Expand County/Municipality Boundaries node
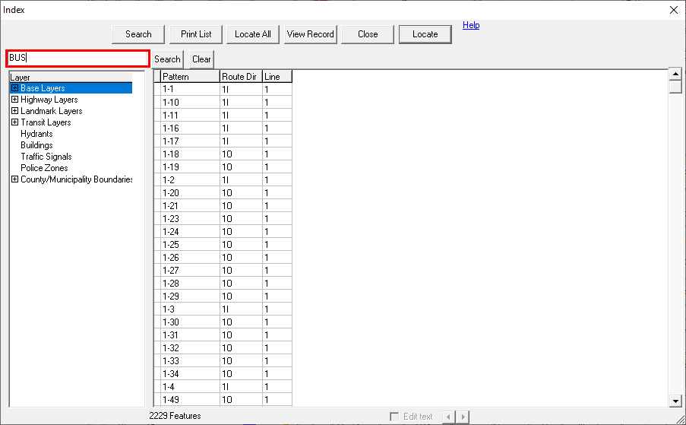Screen dimensions: 686x425 [x=14, y=179]
